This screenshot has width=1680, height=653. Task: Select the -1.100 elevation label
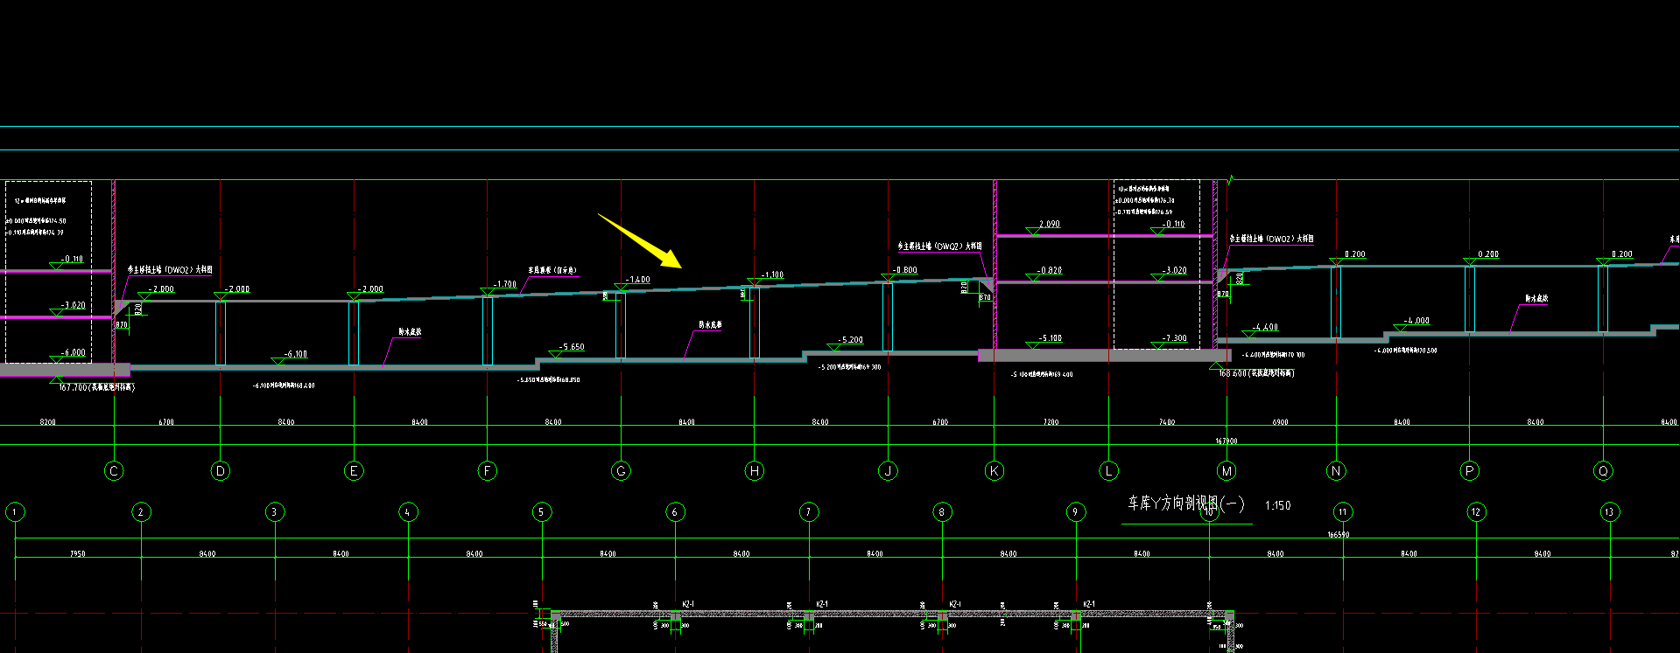[771, 274]
